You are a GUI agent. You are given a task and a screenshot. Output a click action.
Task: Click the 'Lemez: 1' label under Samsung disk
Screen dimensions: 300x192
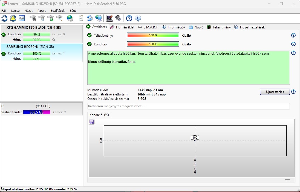tap(59, 53)
